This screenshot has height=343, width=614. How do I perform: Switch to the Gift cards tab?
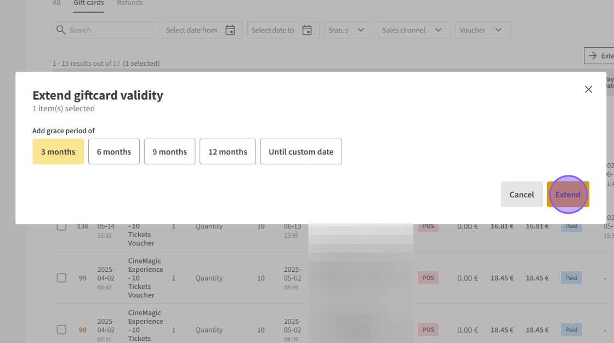pos(89,3)
